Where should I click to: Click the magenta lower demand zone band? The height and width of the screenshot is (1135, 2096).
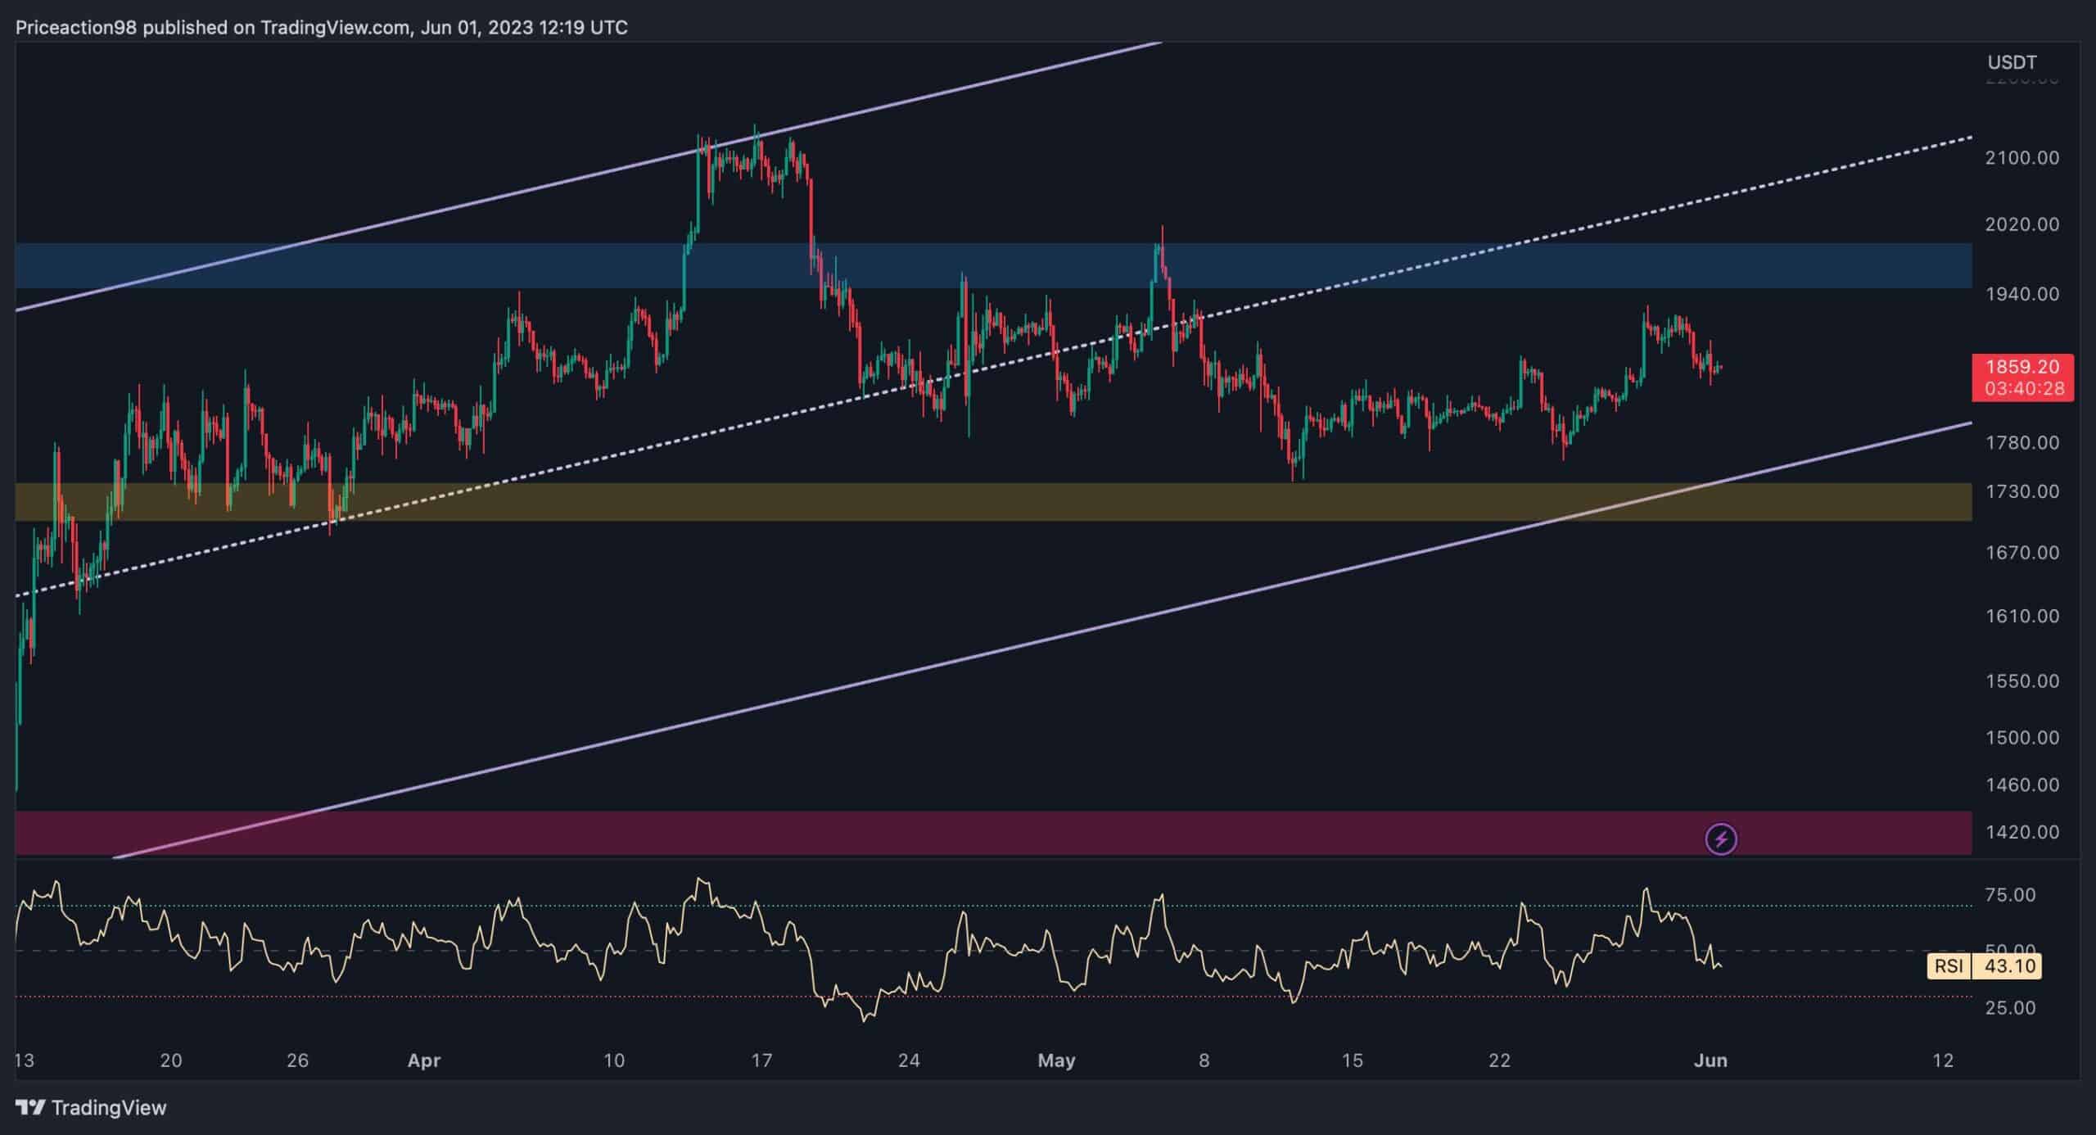[x=982, y=833]
